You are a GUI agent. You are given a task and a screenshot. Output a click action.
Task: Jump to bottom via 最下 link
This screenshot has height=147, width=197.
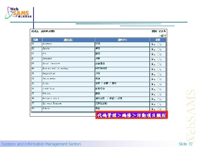164,36
